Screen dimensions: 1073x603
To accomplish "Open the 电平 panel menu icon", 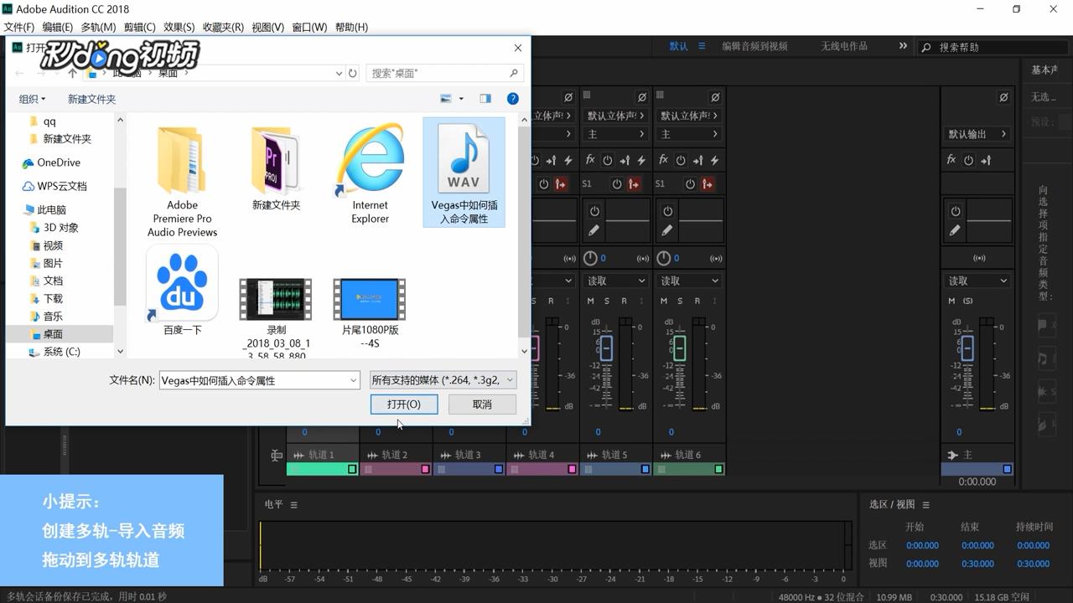I will 293,504.
